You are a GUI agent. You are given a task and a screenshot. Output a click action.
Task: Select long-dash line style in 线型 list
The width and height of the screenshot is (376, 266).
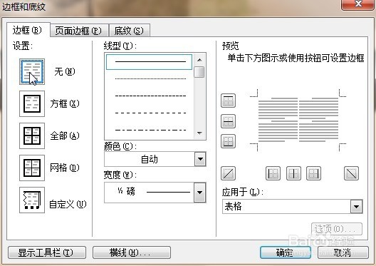(150, 113)
